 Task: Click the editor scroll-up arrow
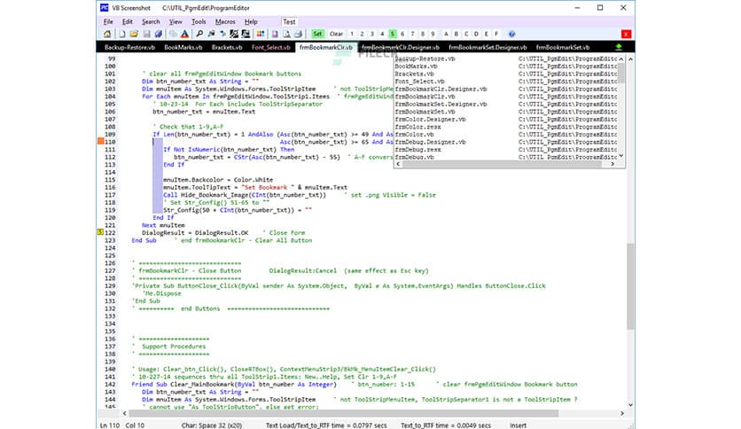click(x=630, y=59)
